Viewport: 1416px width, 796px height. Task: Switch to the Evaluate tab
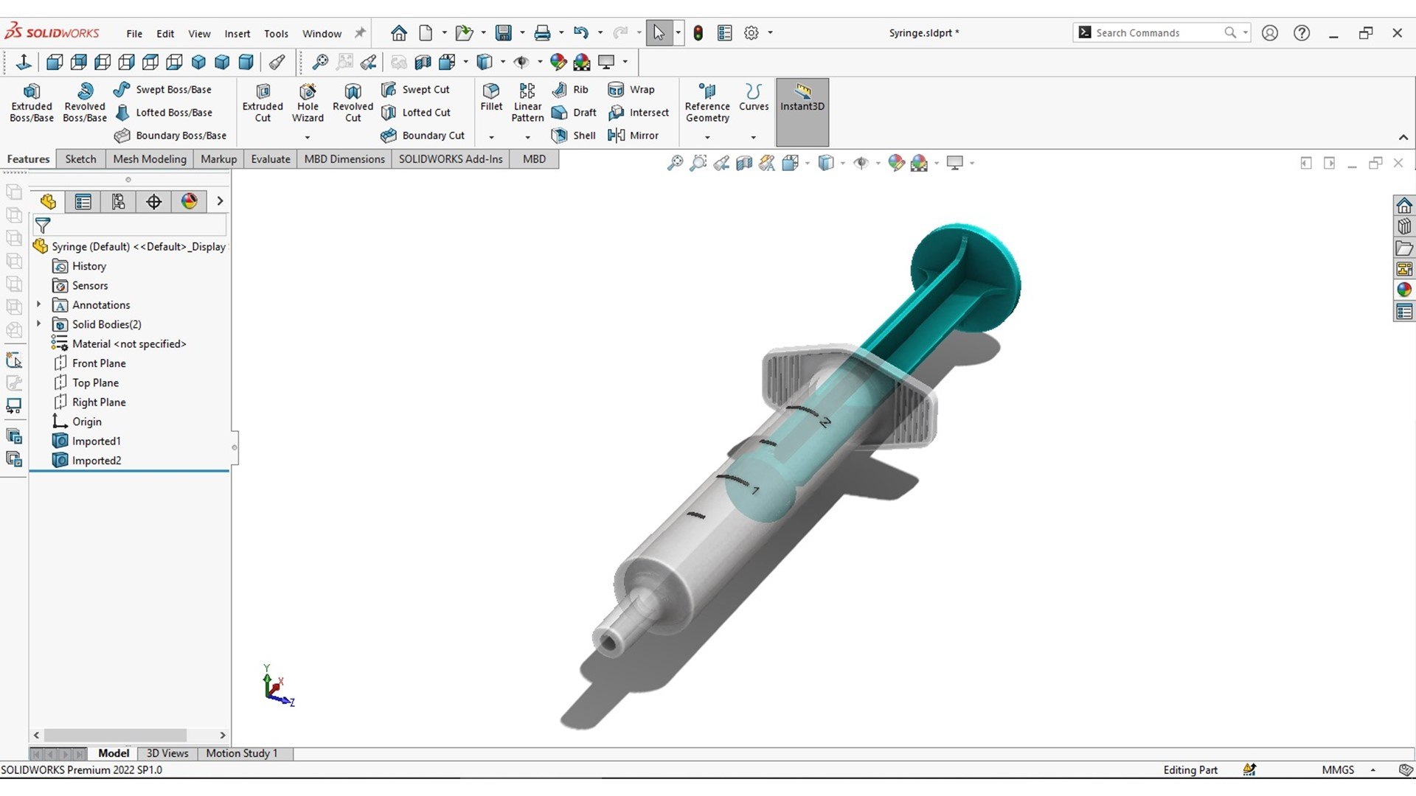click(x=271, y=159)
